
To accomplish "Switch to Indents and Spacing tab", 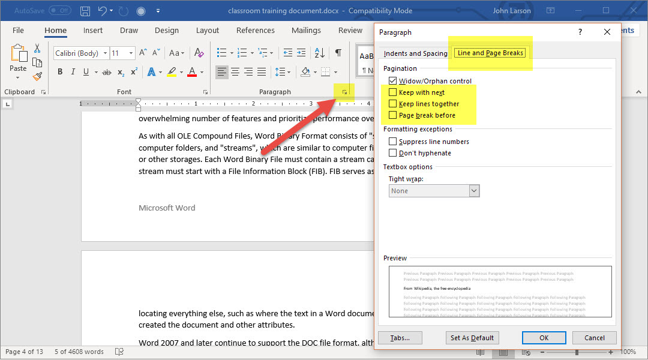I will [x=416, y=53].
